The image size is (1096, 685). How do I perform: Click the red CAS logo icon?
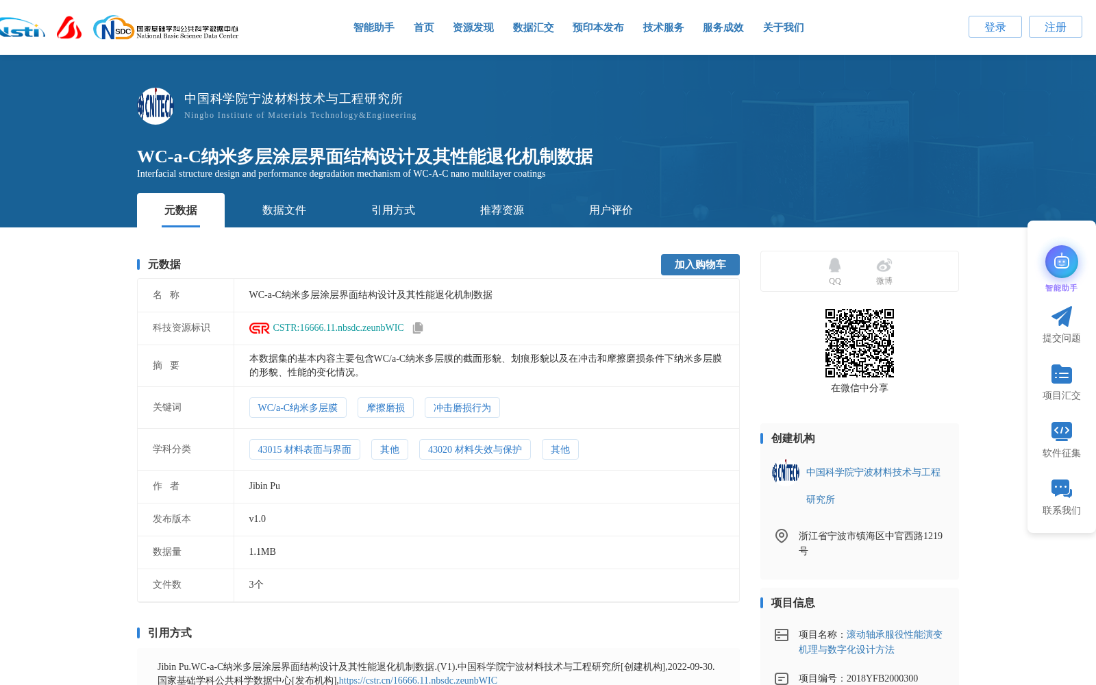(69, 27)
